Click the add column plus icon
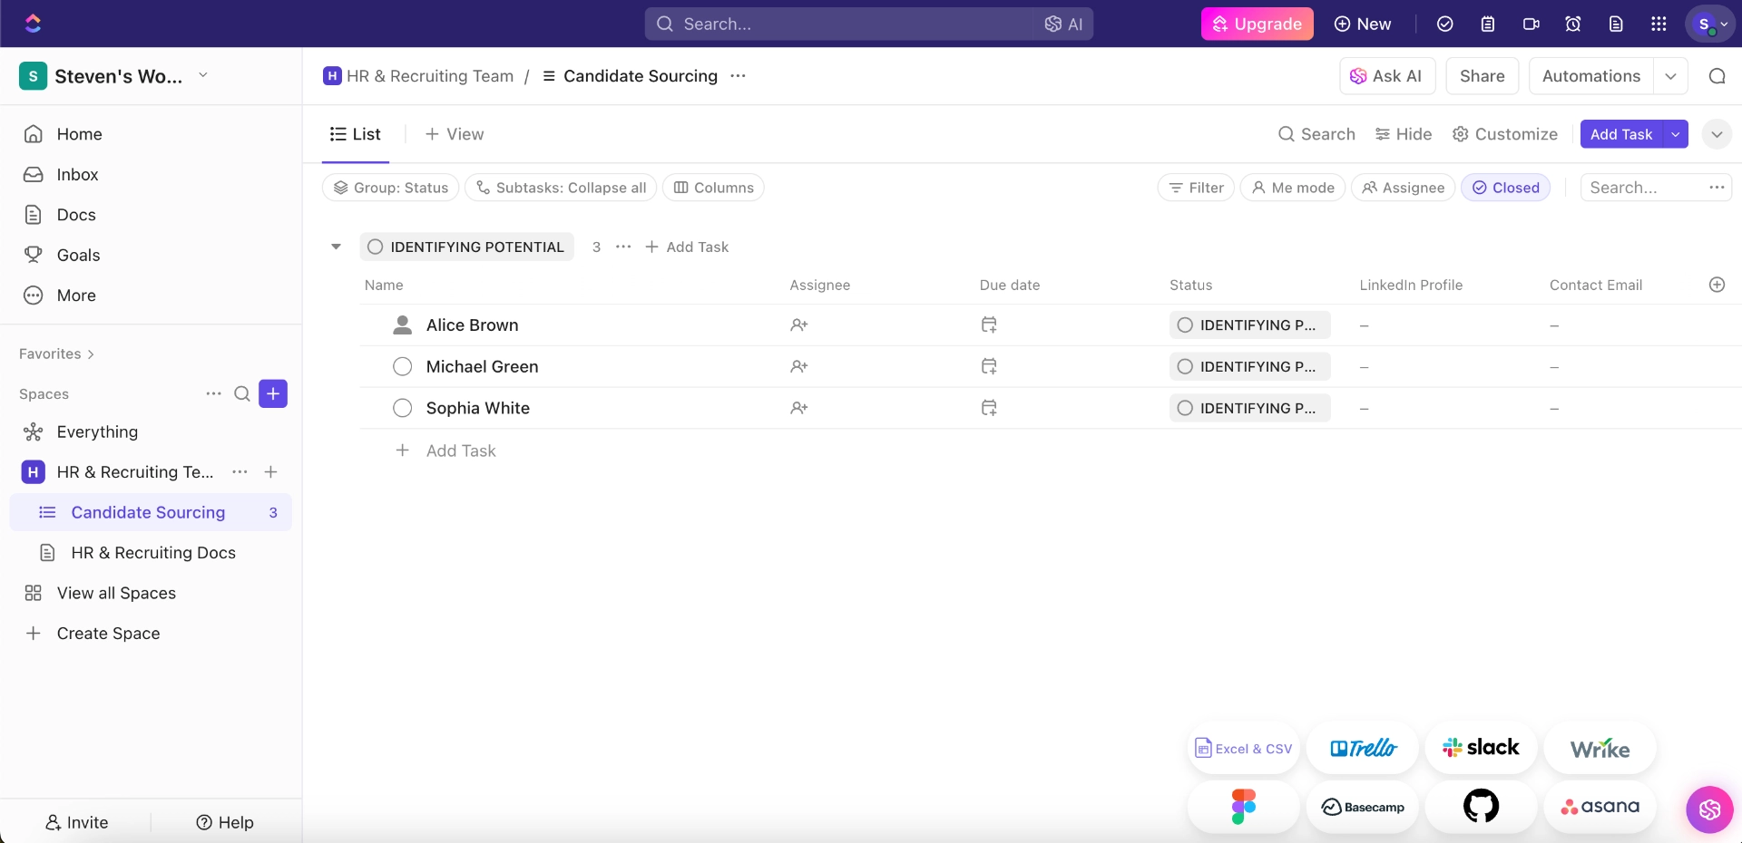Viewport: 1742px width, 843px height. (1717, 285)
